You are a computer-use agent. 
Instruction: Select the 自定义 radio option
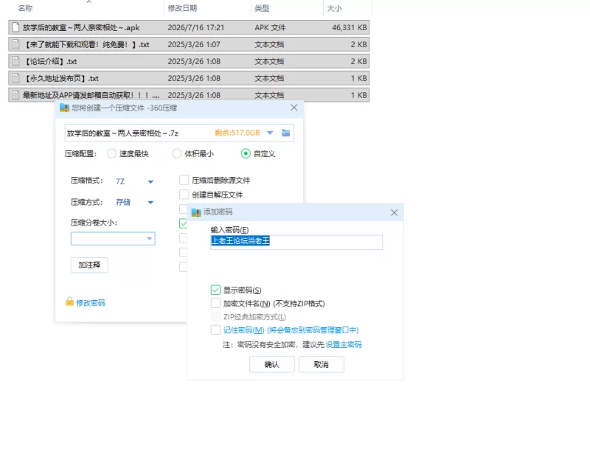click(246, 153)
